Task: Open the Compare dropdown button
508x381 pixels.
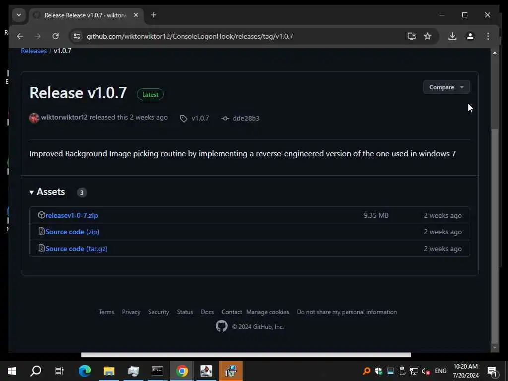Action: 446,87
